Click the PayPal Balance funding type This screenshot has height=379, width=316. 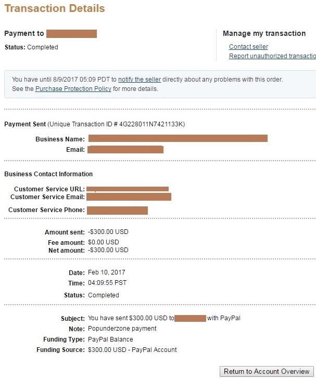pyautogui.click(x=110, y=339)
